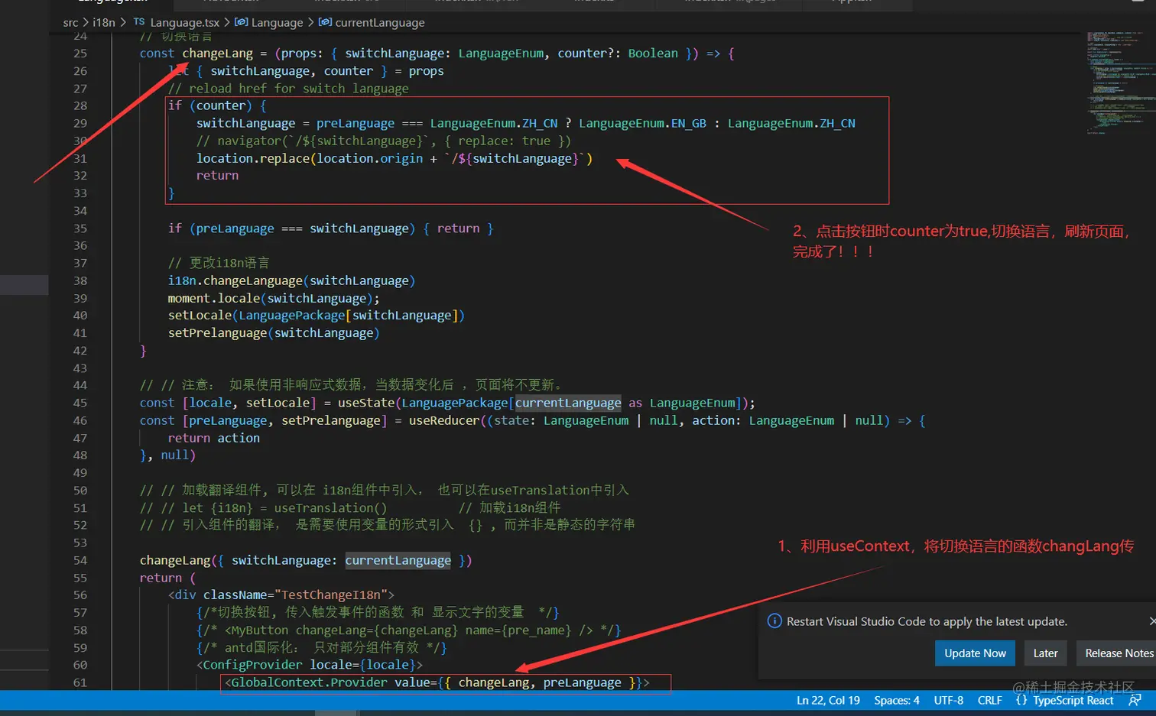Screen dimensions: 1156x716
Task: Change line endings via CRLF
Action: point(989,700)
